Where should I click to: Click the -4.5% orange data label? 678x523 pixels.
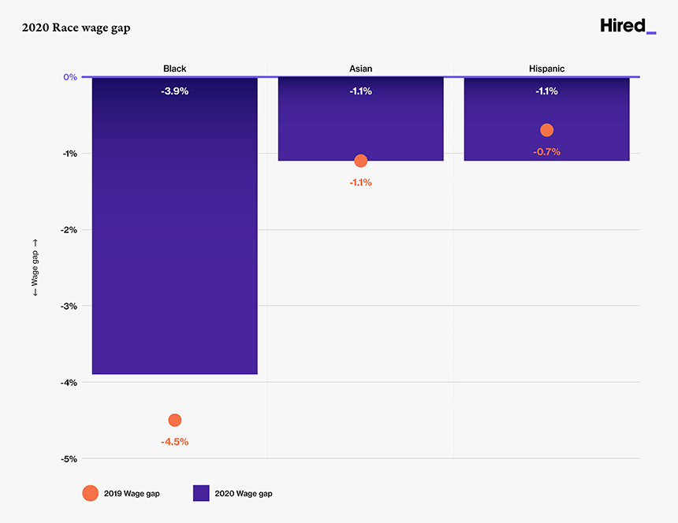click(175, 442)
